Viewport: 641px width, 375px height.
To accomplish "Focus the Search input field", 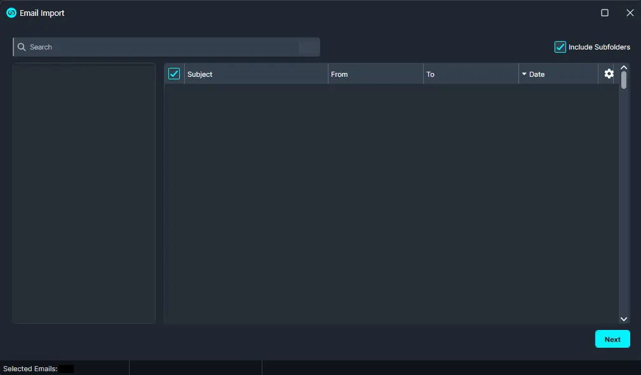I will point(166,47).
